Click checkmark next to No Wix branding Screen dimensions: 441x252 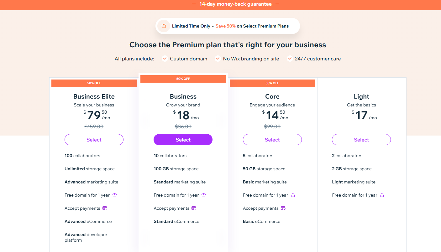pyautogui.click(x=218, y=59)
